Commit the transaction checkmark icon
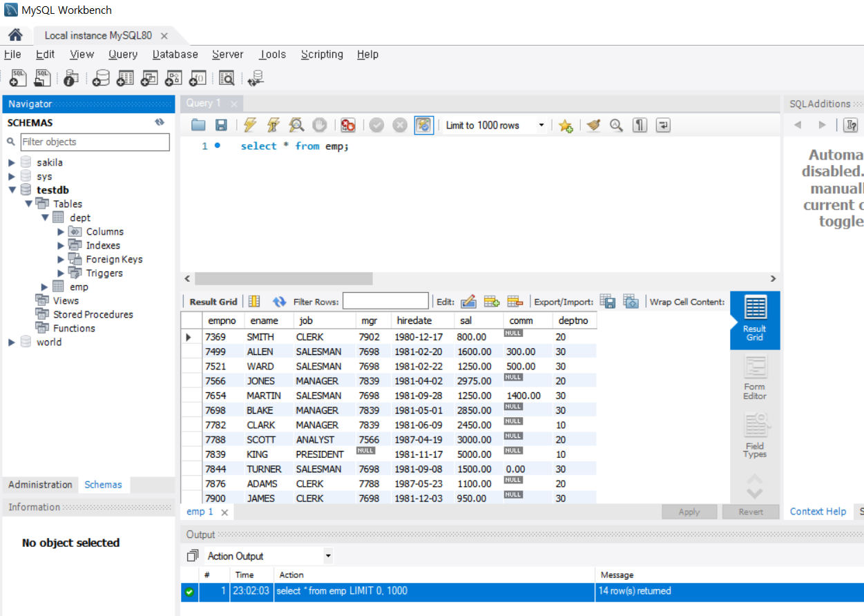Image resolution: width=864 pixels, height=616 pixels. click(x=376, y=125)
